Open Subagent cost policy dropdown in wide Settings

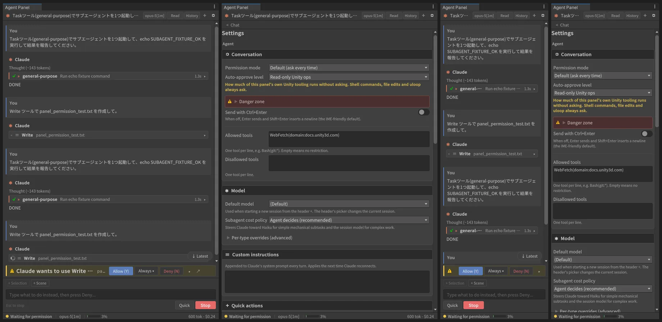pyautogui.click(x=349, y=220)
